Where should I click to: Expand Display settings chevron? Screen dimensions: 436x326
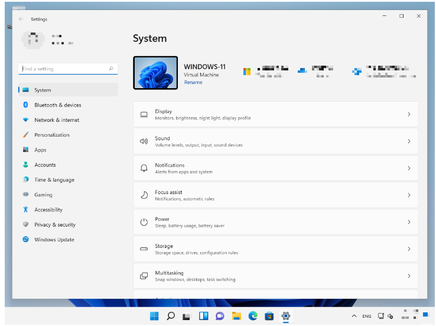[x=409, y=114]
